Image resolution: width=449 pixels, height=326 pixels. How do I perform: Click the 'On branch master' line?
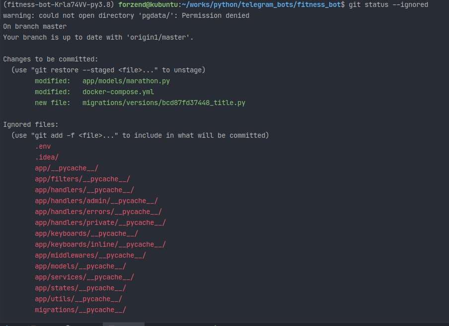[x=35, y=27]
